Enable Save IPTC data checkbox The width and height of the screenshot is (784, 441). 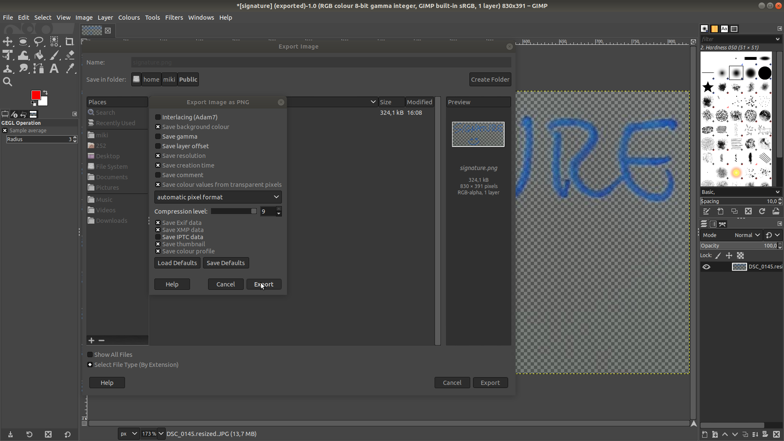158,237
